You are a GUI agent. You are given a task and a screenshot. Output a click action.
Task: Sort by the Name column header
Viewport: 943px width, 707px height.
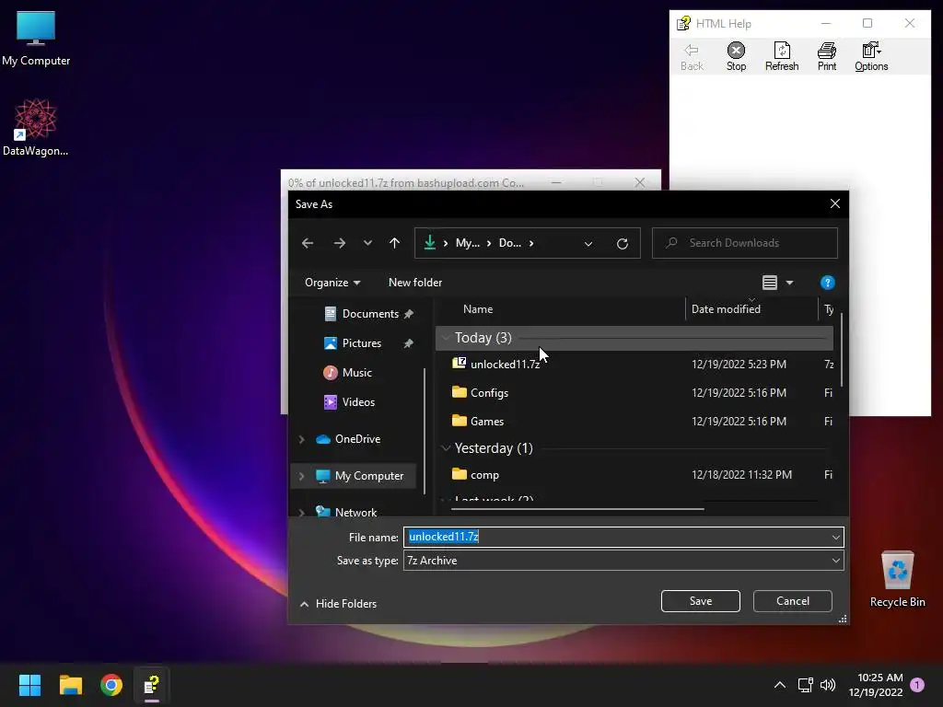coord(478,309)
